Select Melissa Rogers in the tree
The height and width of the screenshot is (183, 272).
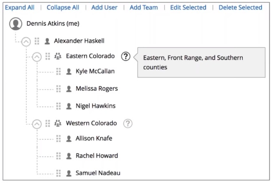[x=97, y=89]
